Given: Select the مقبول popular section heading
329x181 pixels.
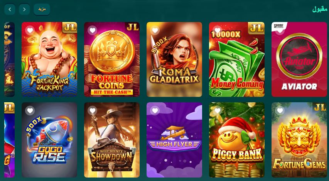Looking at the screenshot, I should tap(320, 9).
